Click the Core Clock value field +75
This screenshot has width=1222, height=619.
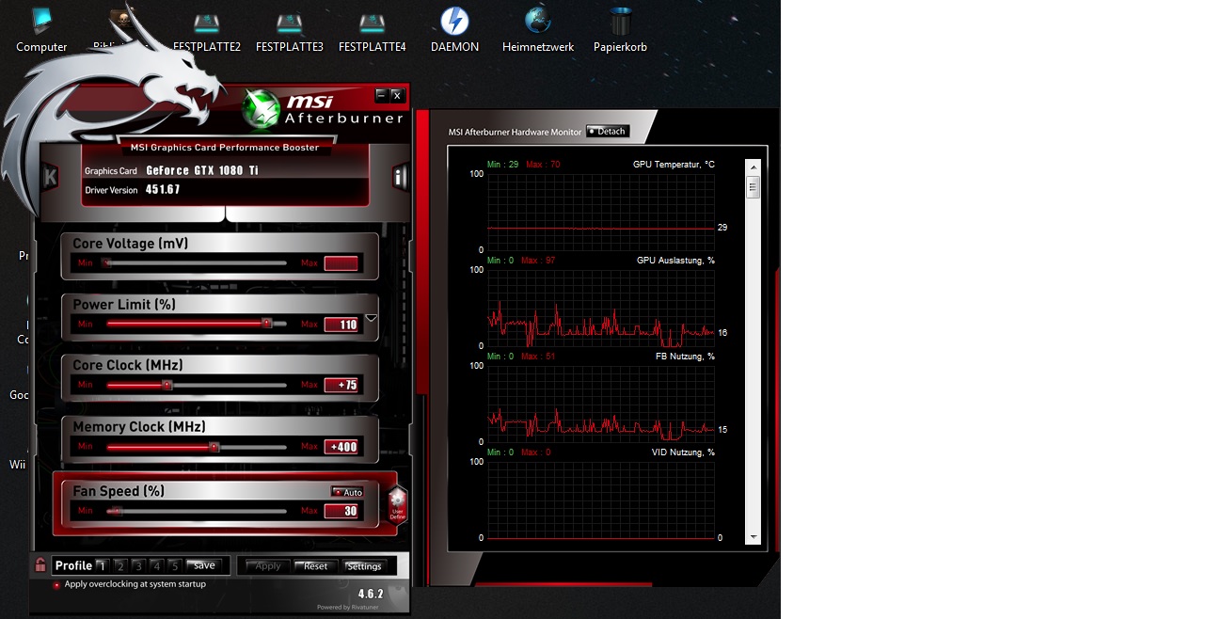(341, 385)
